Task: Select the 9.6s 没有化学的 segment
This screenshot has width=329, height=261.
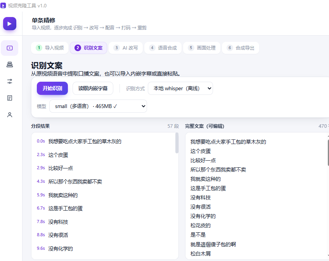Action: [x=104, y=249]
